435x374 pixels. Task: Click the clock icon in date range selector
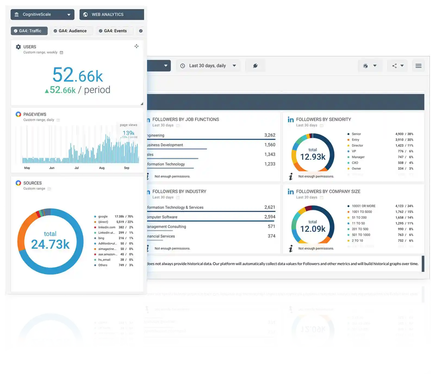point(183,66)
